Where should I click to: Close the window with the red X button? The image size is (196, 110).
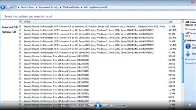pos(193,2)
